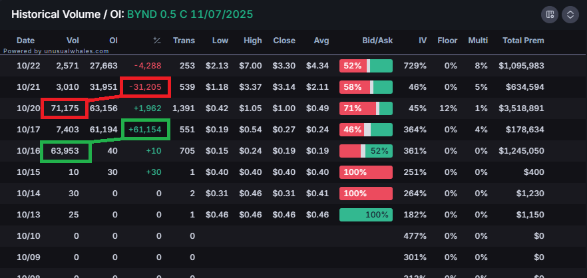Click the 477% IV value on 10/10

click(x=415, y=236)
